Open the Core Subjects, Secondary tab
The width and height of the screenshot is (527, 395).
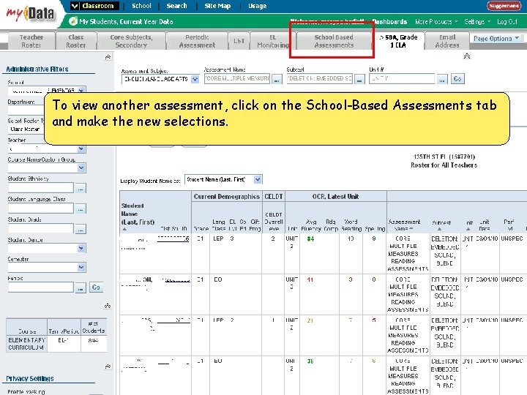click(131, 41)
